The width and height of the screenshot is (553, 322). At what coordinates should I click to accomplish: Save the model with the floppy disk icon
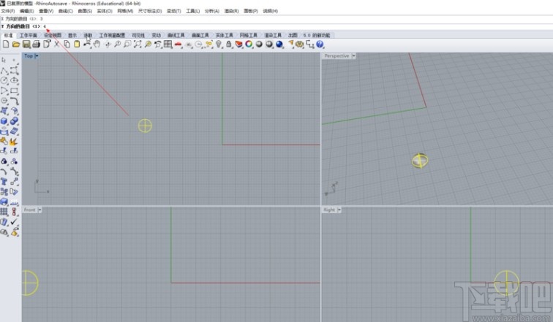point(26,45)
